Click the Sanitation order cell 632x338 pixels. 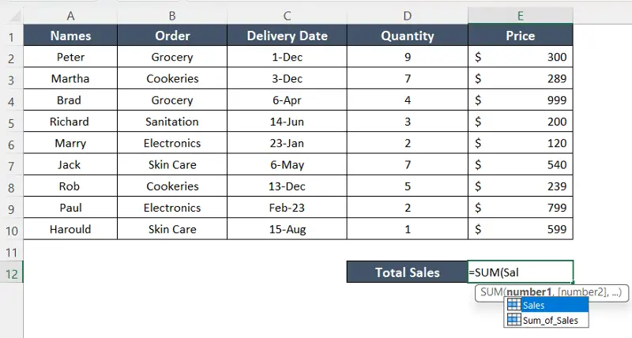[x=172, y=122]
